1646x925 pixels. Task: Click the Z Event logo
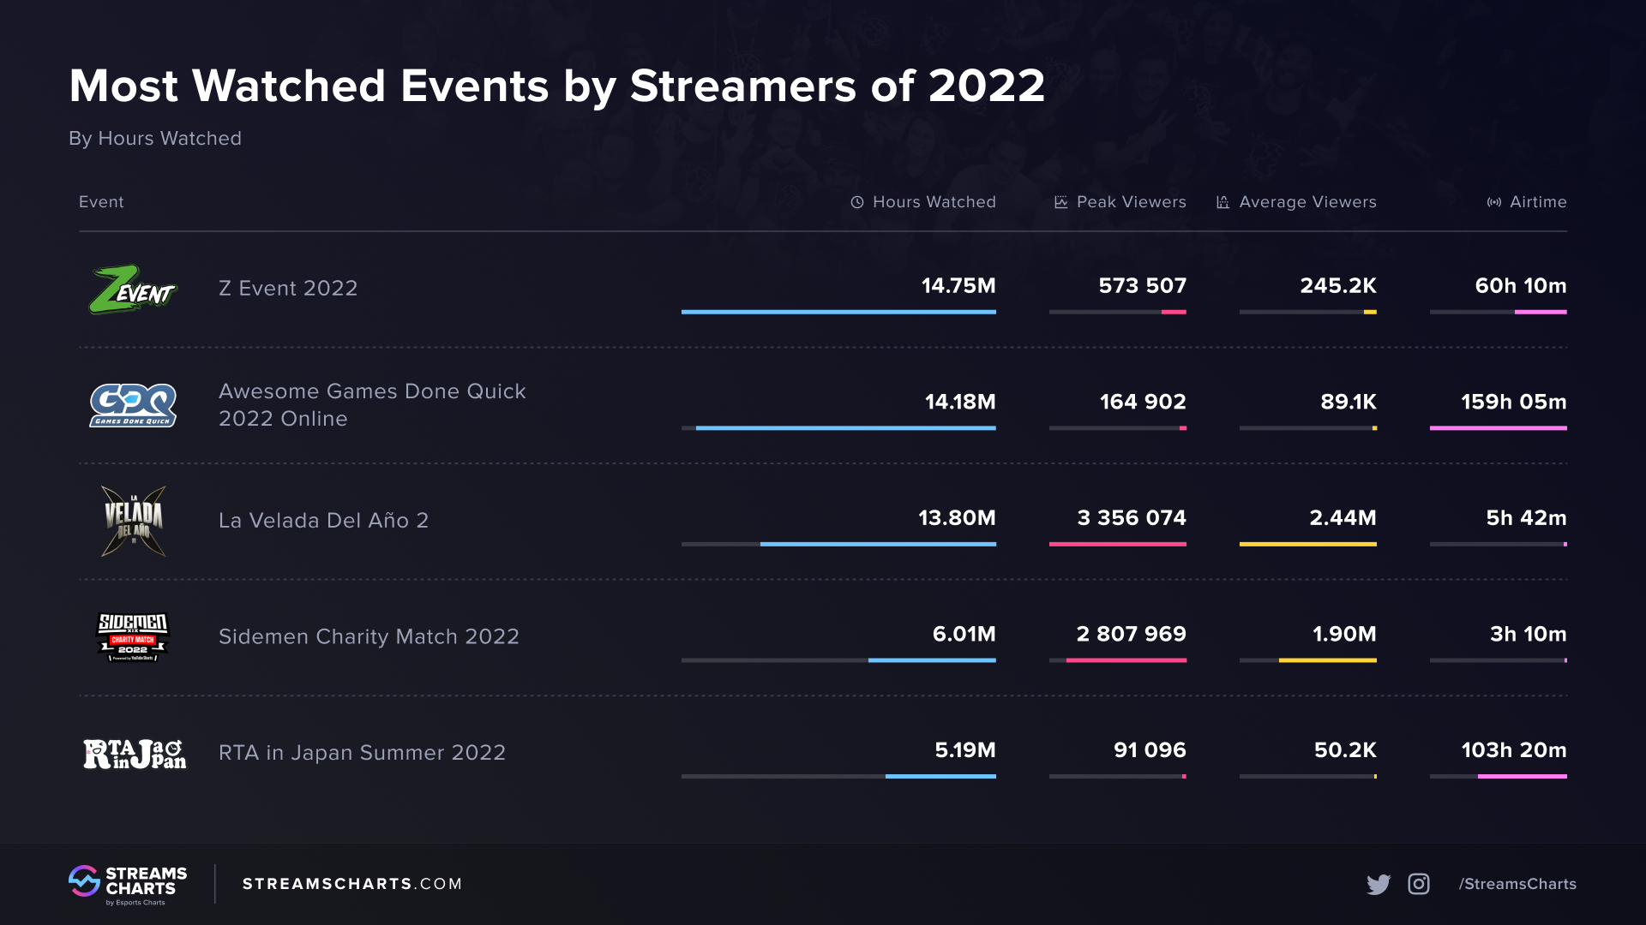132,289
